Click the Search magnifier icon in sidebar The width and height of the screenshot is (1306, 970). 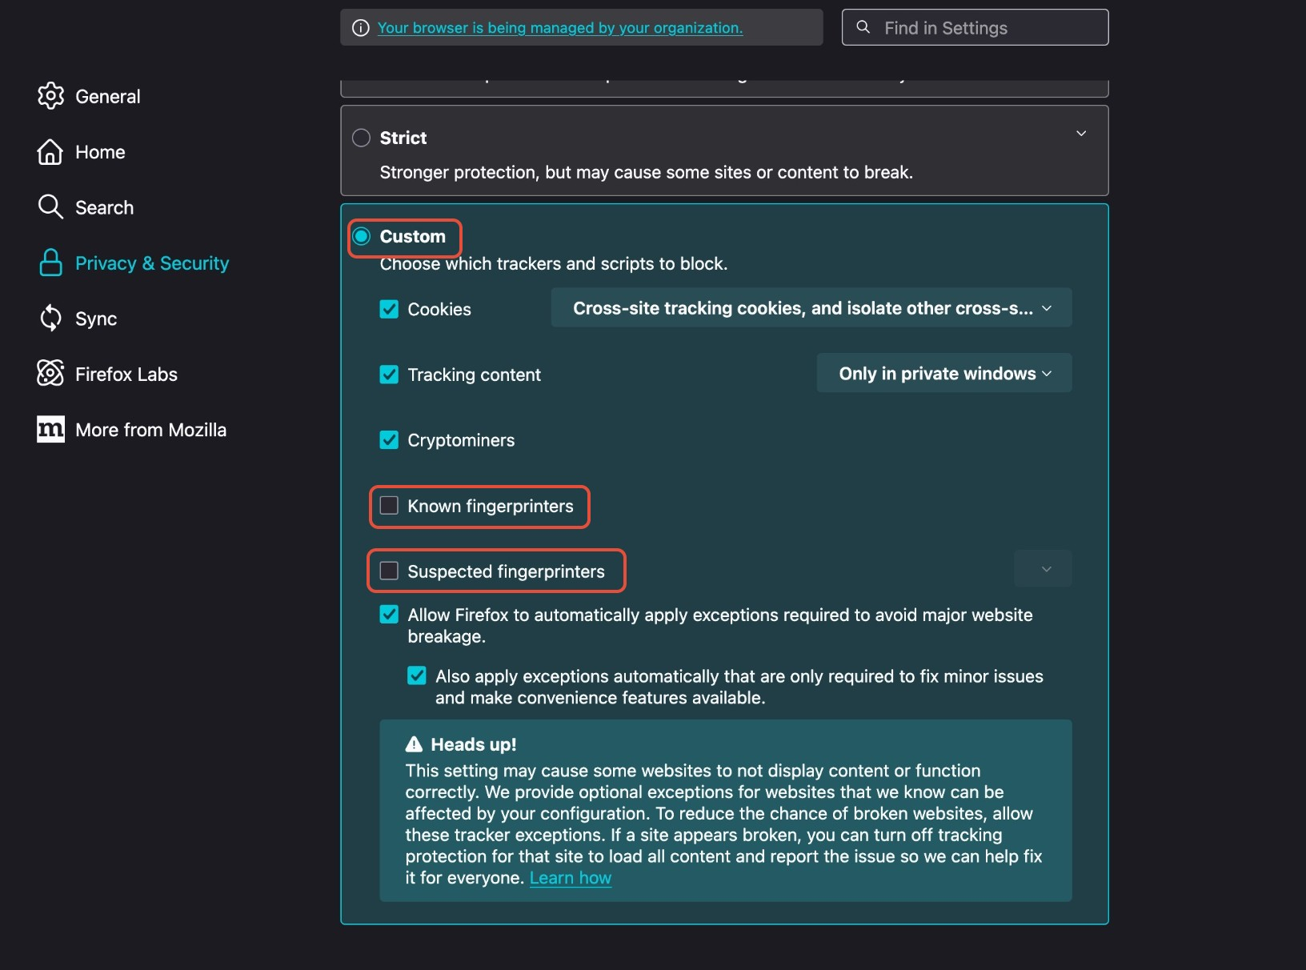50,206
